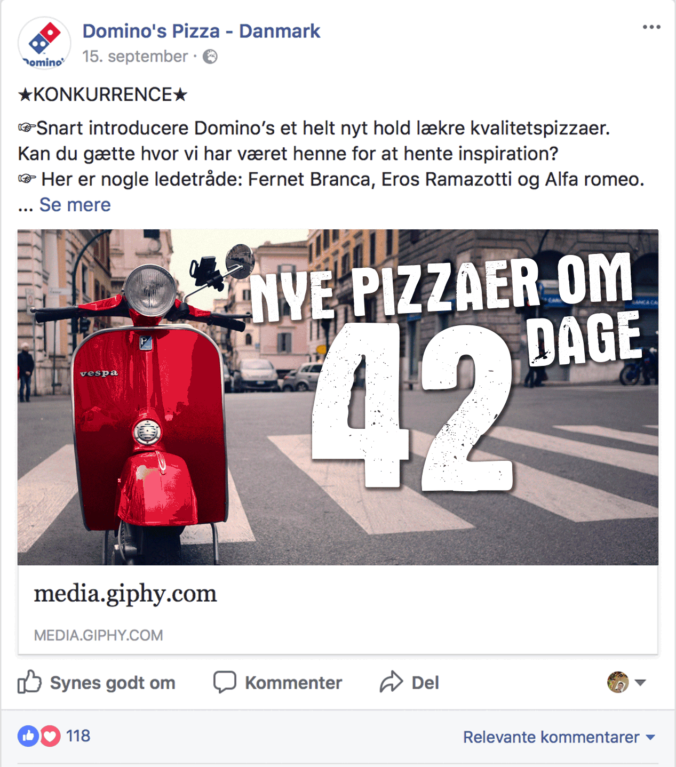Click the Kommenter speech bubble icon

click(225, 682)
